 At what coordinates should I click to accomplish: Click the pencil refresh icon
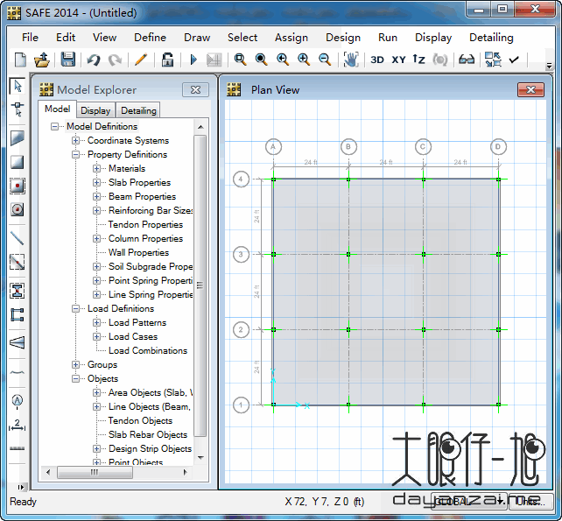[x=141, y=60]
